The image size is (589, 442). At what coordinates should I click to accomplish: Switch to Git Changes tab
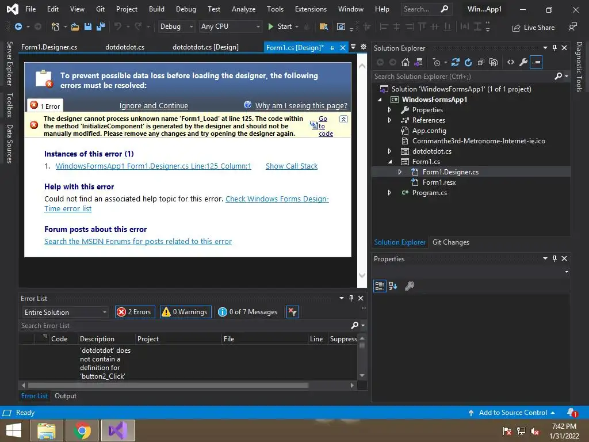click(451, 242)
